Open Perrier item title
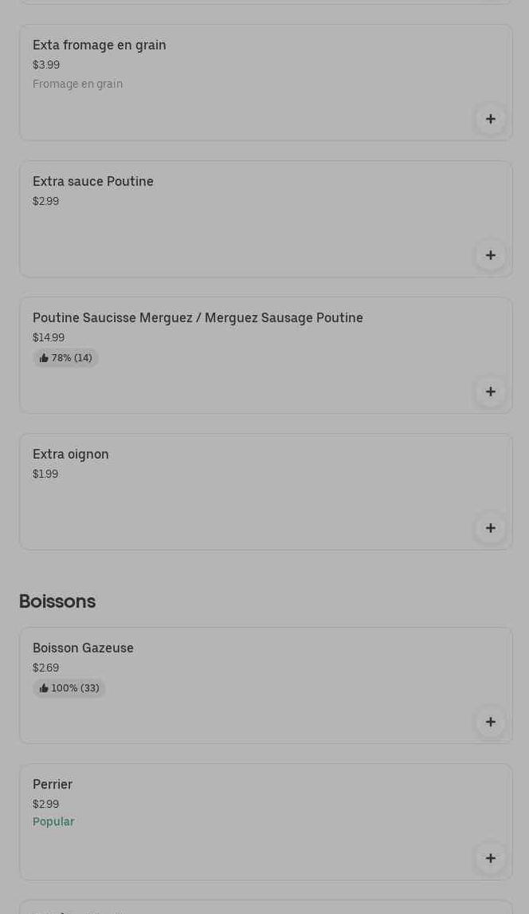529x914 pixels. point(53,785)
